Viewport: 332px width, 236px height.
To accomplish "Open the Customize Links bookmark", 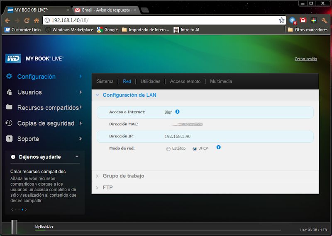I will 23,29.
